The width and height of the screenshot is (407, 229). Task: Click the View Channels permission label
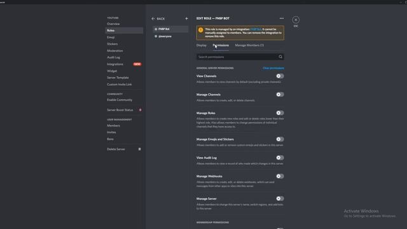[x=206, y=76]
